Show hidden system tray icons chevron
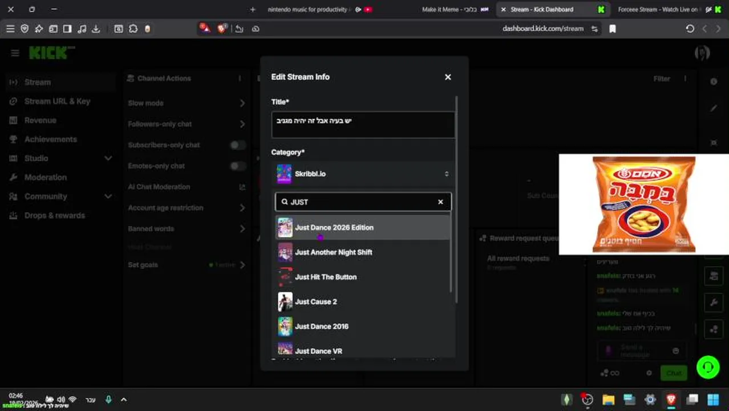Screen dimensions: 729x411 pos(124,400)
